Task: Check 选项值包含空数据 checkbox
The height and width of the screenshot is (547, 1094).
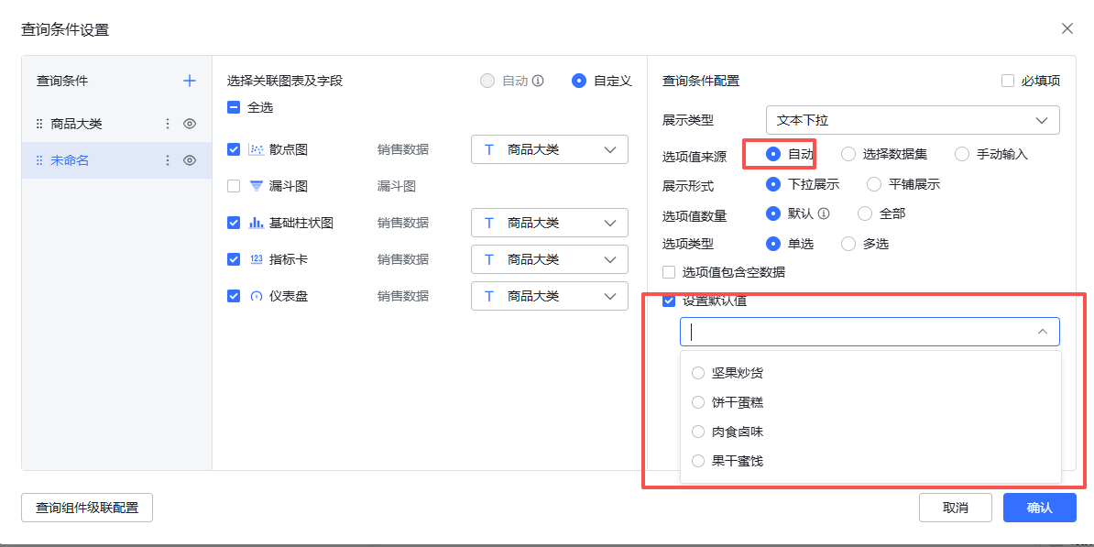Action: pos(669,272)
